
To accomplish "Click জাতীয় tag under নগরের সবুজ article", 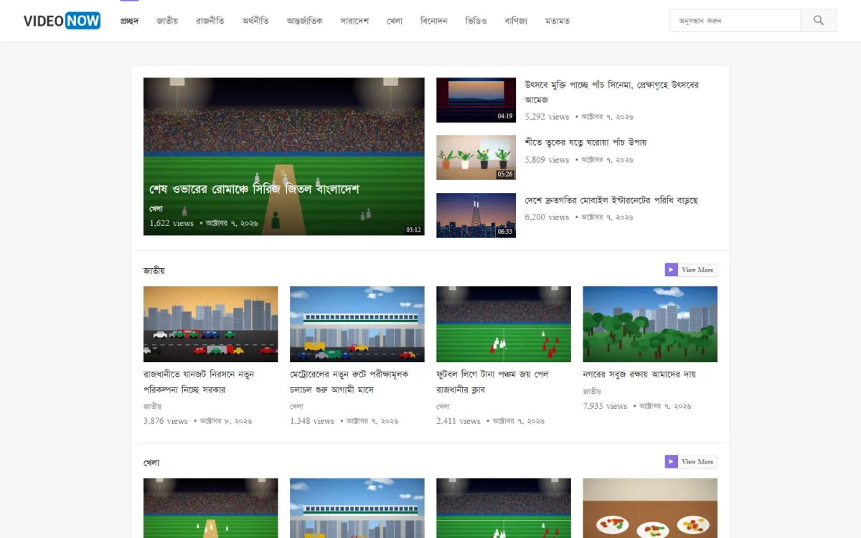I will 592,391.
